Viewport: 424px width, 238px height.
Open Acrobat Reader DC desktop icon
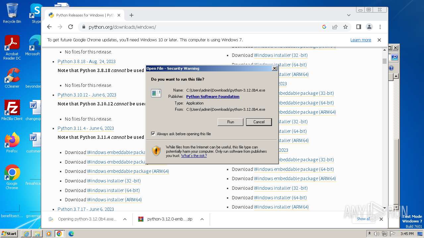click(12, 48)
